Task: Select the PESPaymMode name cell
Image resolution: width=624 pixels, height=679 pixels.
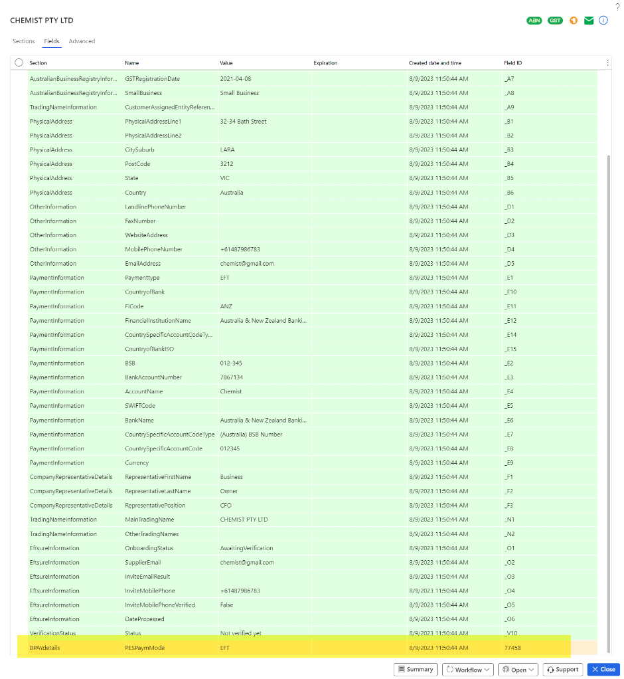Action: (x=145, y=648)
